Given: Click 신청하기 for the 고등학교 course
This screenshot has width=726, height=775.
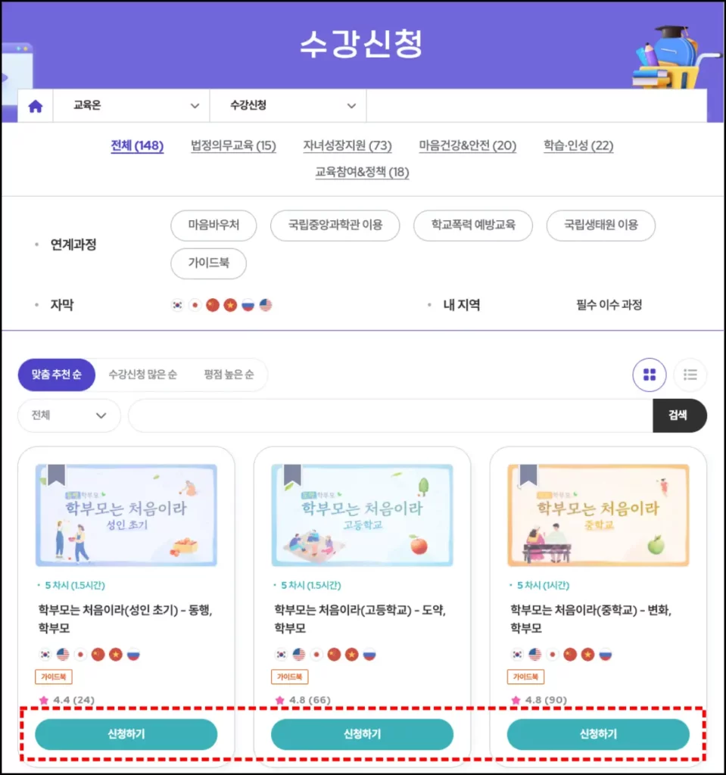Looking at the screenshot, I should tap(362, 734).
